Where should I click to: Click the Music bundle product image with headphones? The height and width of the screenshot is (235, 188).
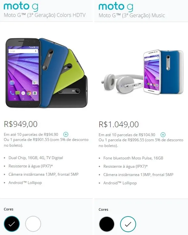tap(142, 72)
